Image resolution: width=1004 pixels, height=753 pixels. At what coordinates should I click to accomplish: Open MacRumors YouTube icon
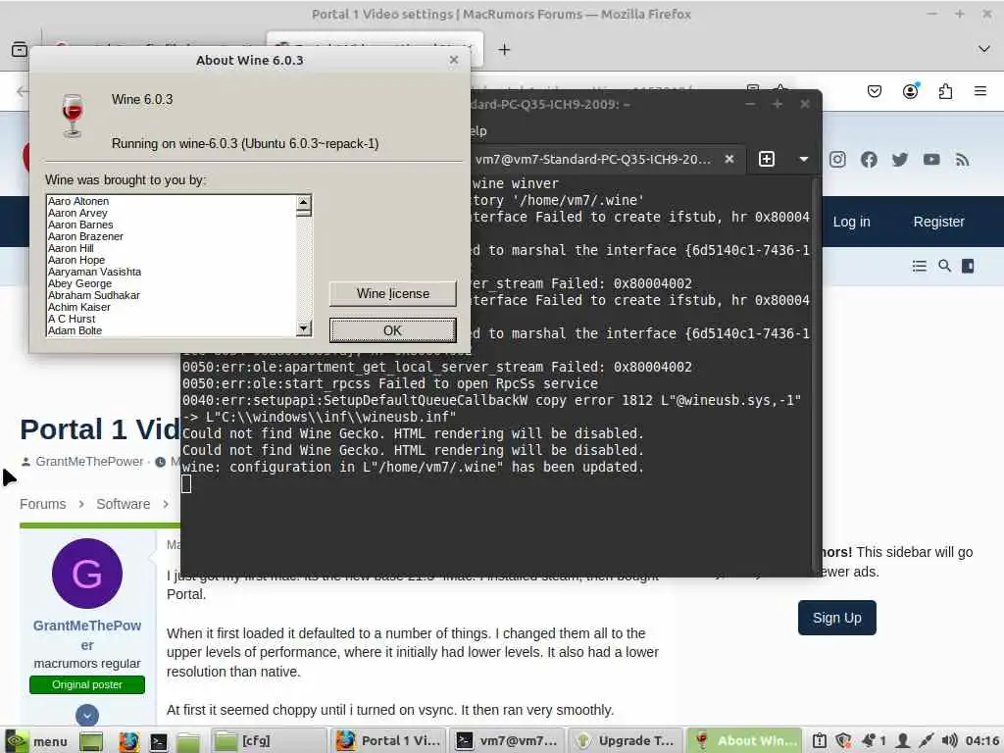click(931, 160)
